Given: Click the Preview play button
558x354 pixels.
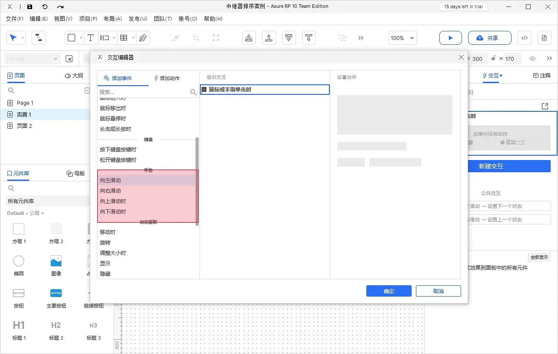Looking at the screenshot, I should click(451, 38).
